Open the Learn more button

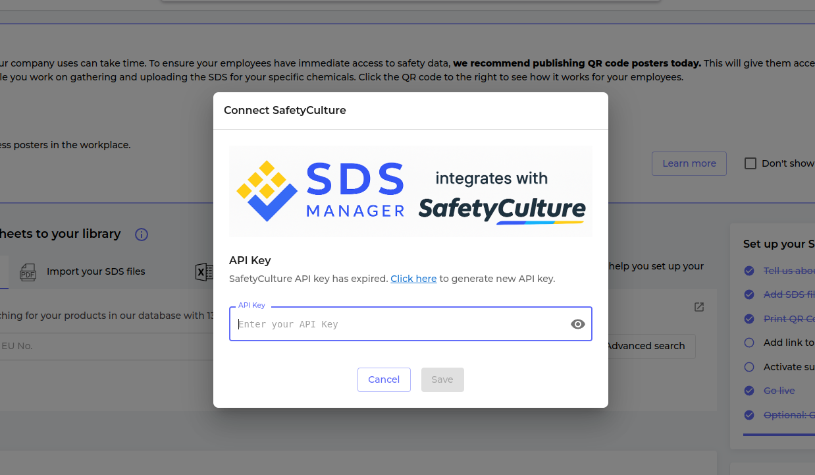coord(689,163)
